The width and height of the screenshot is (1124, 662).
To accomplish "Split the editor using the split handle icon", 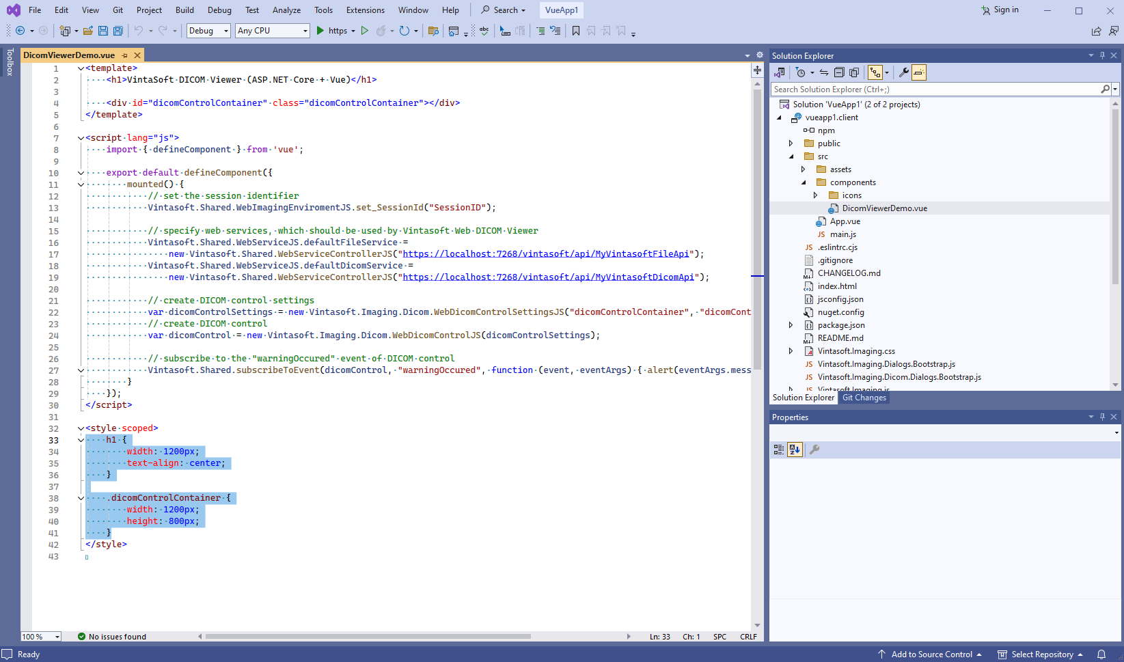I will click(x=757, y=70).
